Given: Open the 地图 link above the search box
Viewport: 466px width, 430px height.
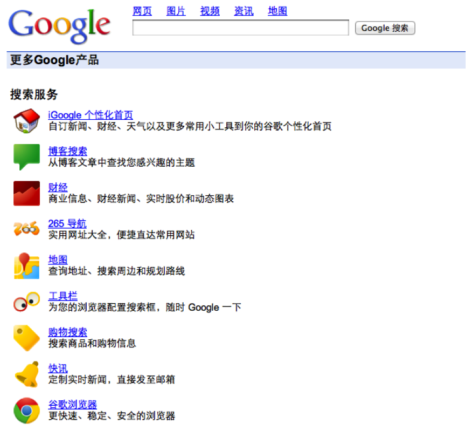Looking at the screenshot, I should click(x=277, y=11).
